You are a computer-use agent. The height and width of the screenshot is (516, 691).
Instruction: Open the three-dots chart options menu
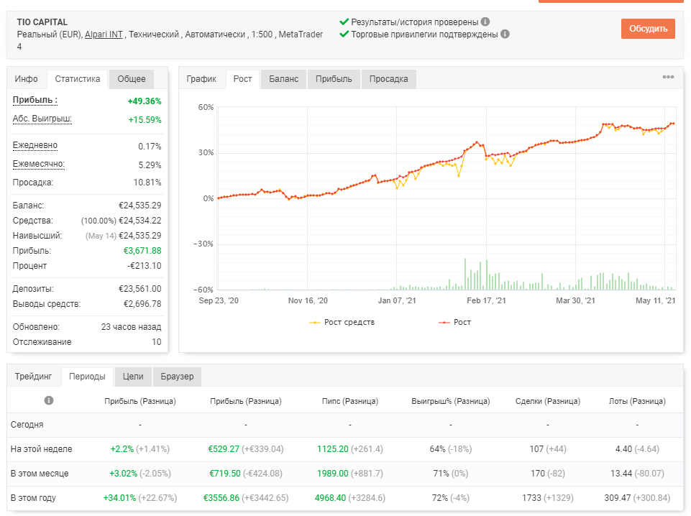coord(668,77)
